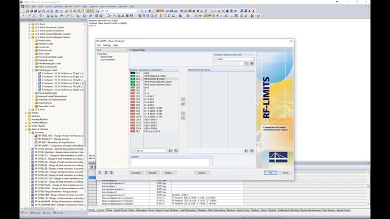This screenshot has width=390, height=219.
Task: Select the LC6 Snow row in Existing Load Cases
Action: point(154,88)
